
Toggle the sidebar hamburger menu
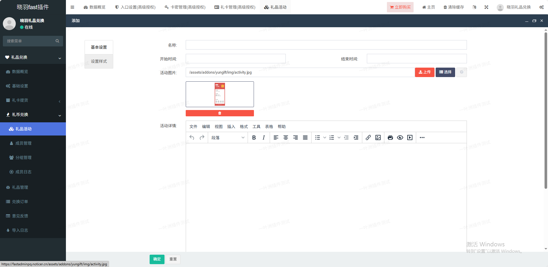pos(73,7)
